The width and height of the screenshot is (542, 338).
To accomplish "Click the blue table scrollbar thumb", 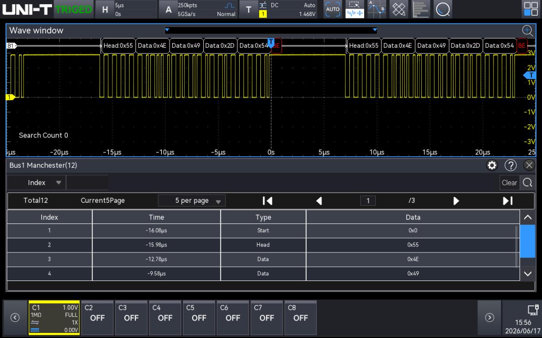I will point(527,241).
